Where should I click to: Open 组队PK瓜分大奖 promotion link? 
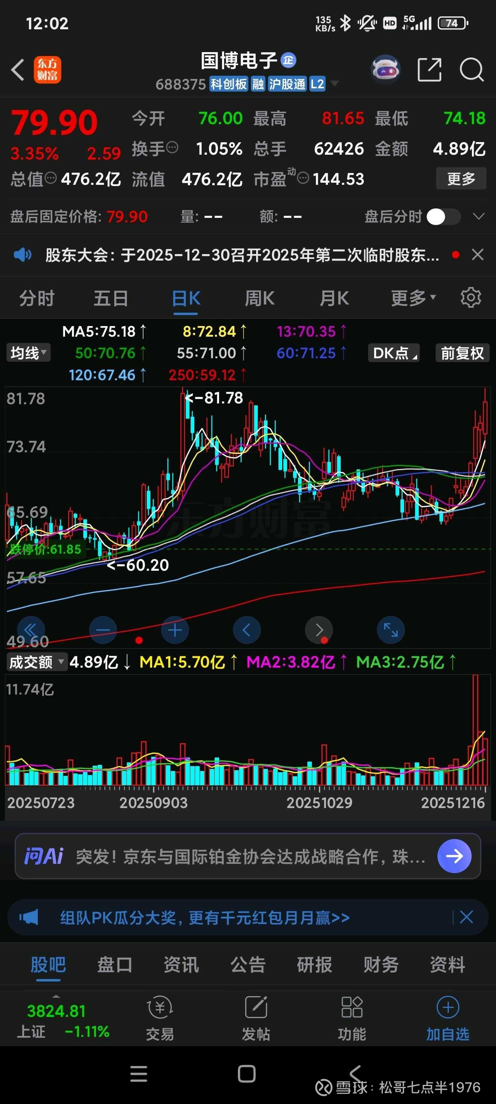pyautogui.click(x=204, y=917)
